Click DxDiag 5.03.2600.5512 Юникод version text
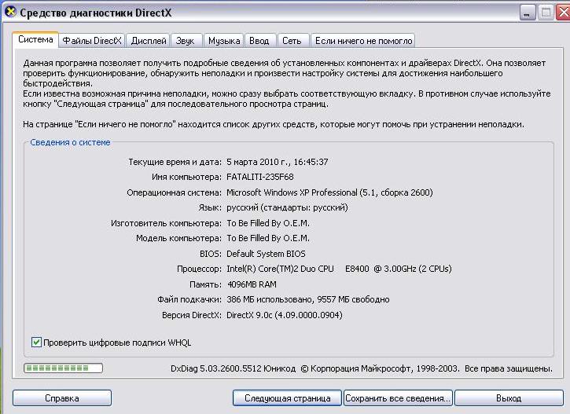Viewport: 570px width, 414px height. coord(233,368)
